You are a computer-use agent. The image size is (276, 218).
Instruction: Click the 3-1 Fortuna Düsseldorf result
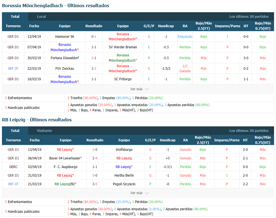pyautogui.click(x=94, y=58)
